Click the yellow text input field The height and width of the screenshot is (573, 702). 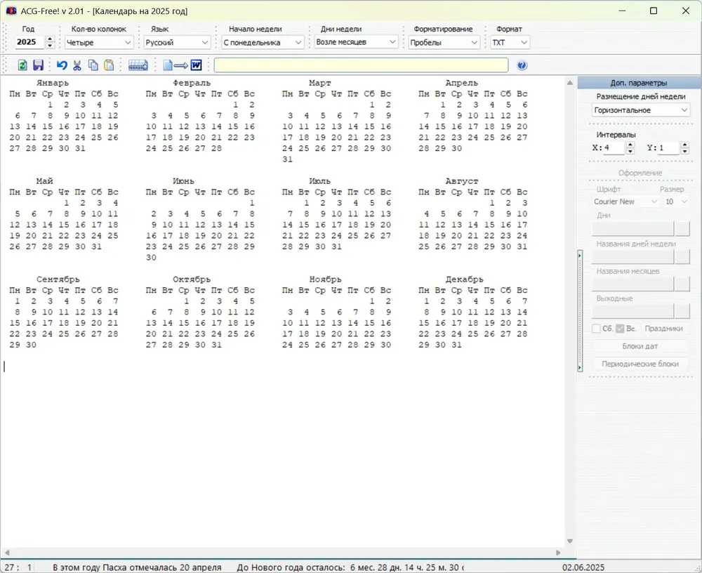361,65
